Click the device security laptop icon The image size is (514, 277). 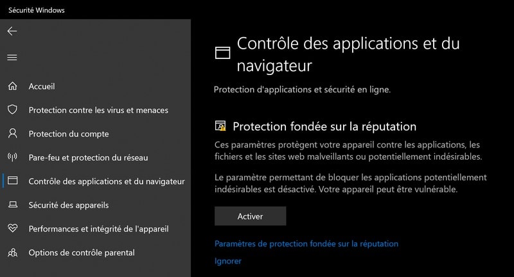click(12, 205)
